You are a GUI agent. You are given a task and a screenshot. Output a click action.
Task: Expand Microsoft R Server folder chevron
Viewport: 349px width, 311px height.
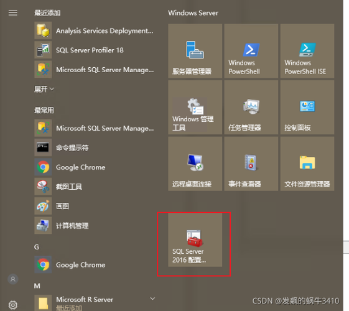pyautogui.click(x=152, y=299)
